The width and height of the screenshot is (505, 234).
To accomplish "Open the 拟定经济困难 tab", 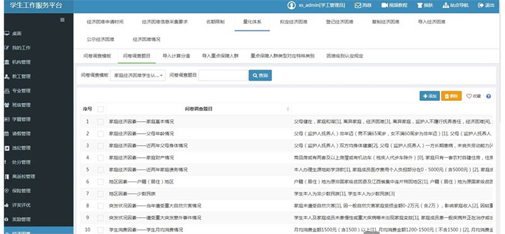I will [x=294, y=22].
